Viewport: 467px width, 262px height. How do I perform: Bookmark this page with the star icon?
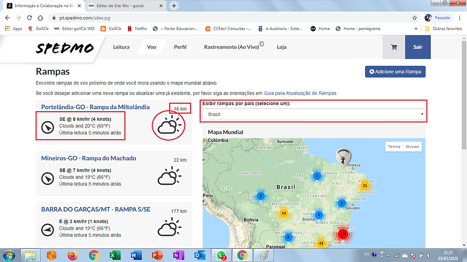coord(415,18)
